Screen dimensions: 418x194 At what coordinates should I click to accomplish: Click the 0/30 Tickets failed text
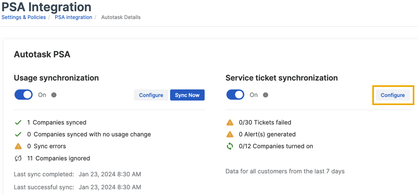(265, 122)
